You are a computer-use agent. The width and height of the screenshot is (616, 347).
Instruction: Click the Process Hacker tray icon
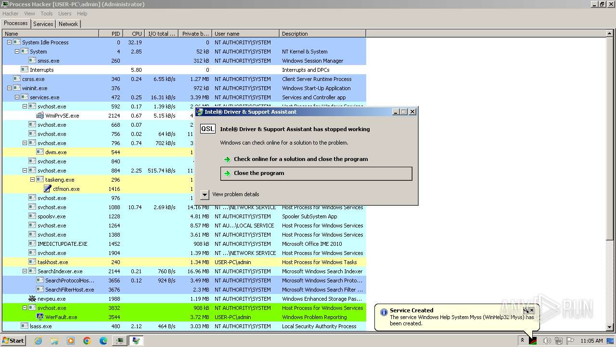(533, 341)
